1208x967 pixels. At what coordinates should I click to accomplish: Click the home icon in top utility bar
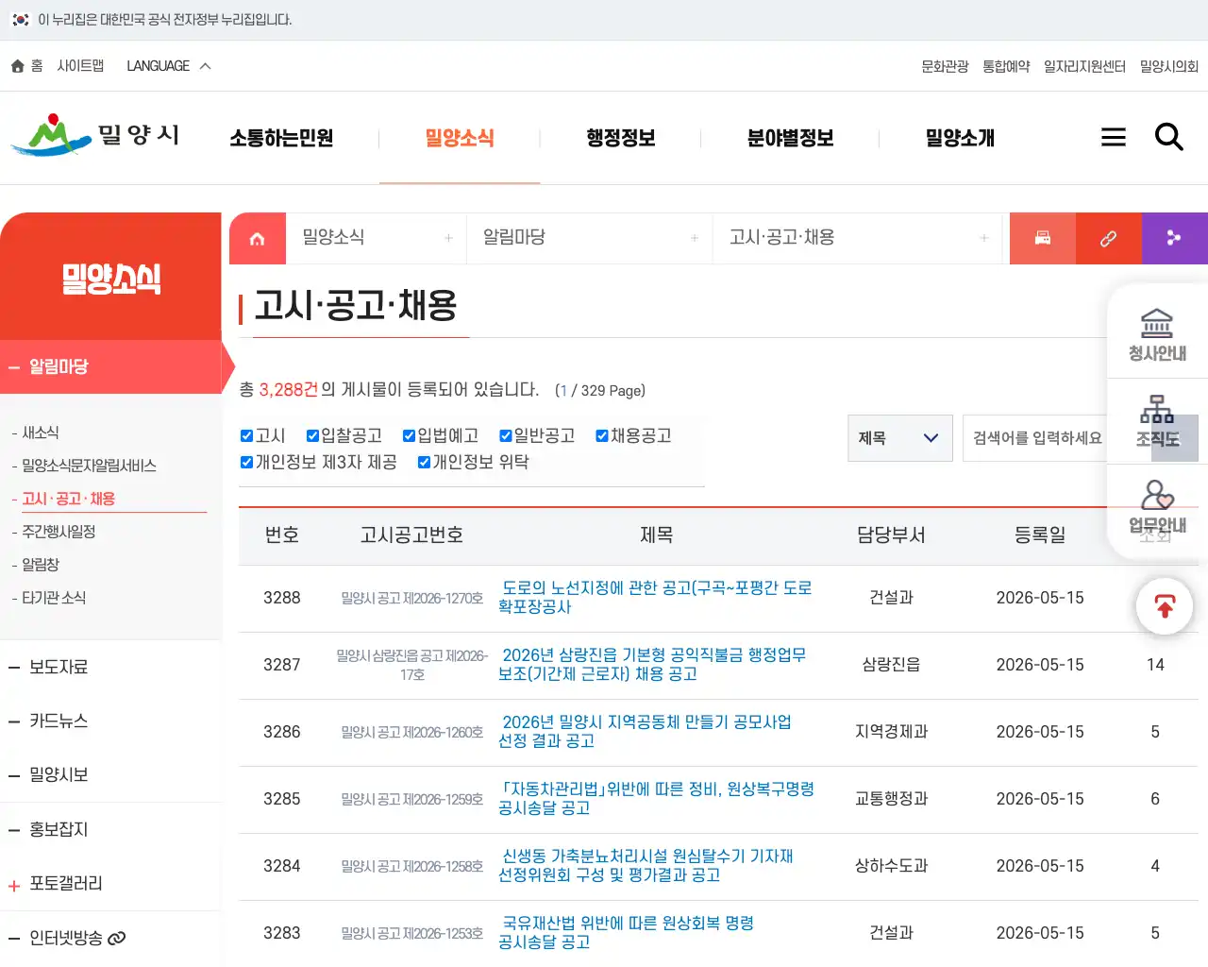coord(17,66)
